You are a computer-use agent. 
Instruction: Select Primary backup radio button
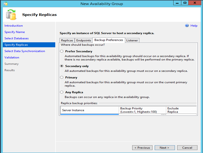coord(62,78)
